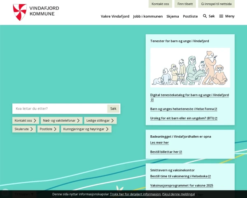The image size is (247, 198).
Task: Click Badeanlegget i Vindafjordhallen er opna heading
Action: coord(181,137)
